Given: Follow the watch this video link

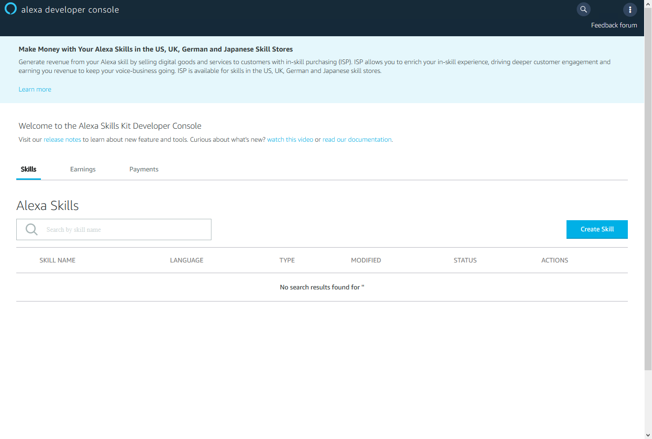Looking at the screenshot, I should (290, 139).
